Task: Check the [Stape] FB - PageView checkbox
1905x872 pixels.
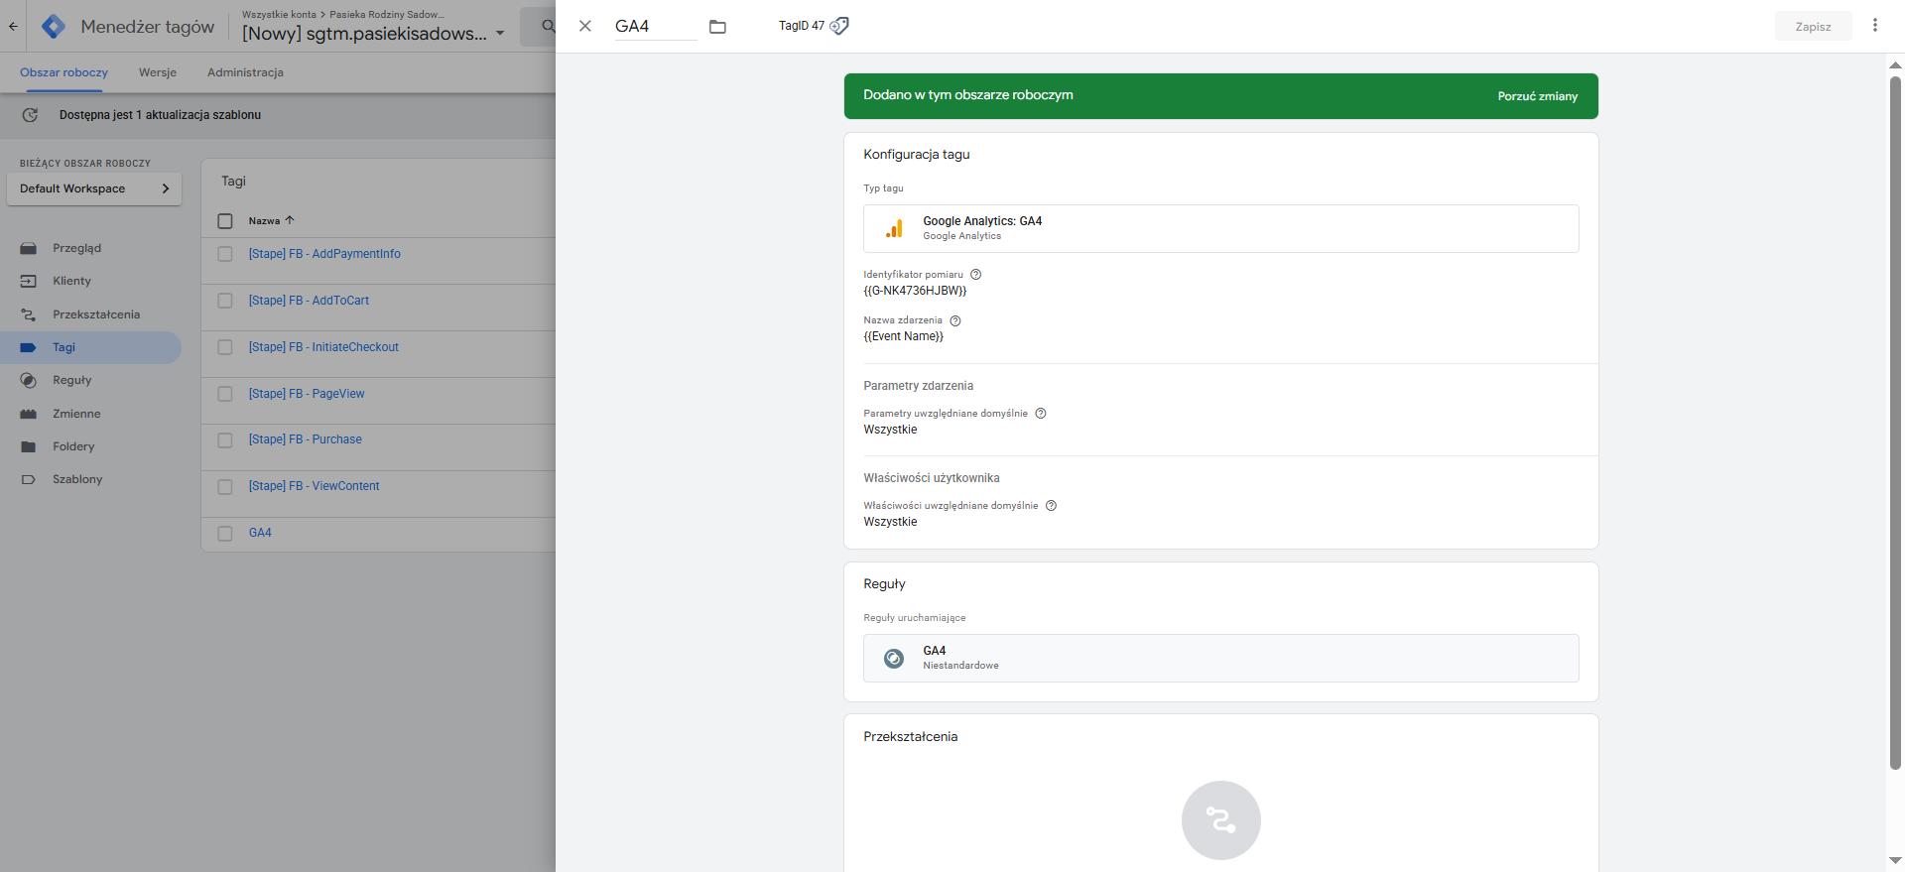Action: point(225,394)
